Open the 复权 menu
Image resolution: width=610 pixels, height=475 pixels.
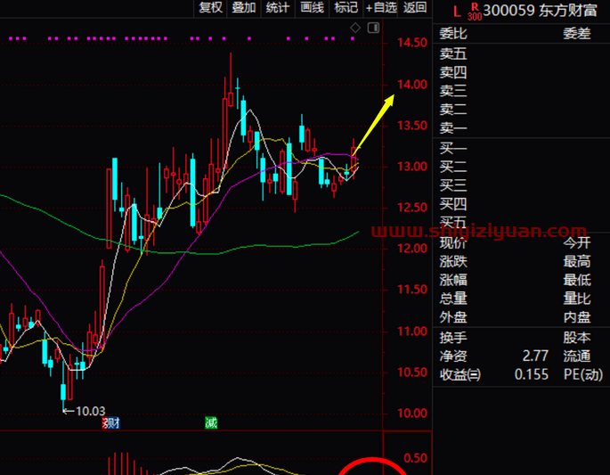click(211, 8)
